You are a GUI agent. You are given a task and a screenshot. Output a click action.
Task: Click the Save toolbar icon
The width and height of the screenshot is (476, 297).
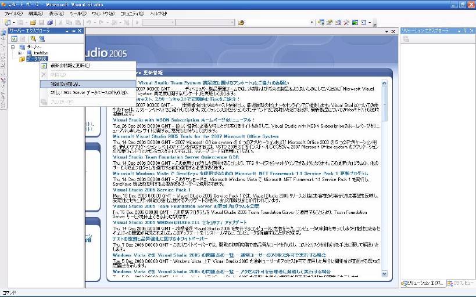(42, 23)
